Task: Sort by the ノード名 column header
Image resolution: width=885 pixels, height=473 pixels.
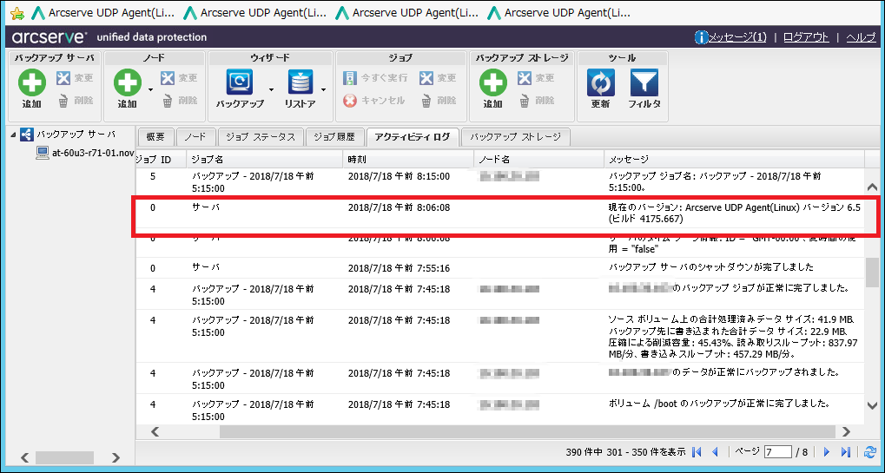Action: point(539,160)
